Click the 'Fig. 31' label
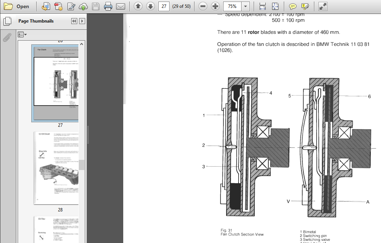This screenshot has height=243, width=381. (x=226, y=230)
